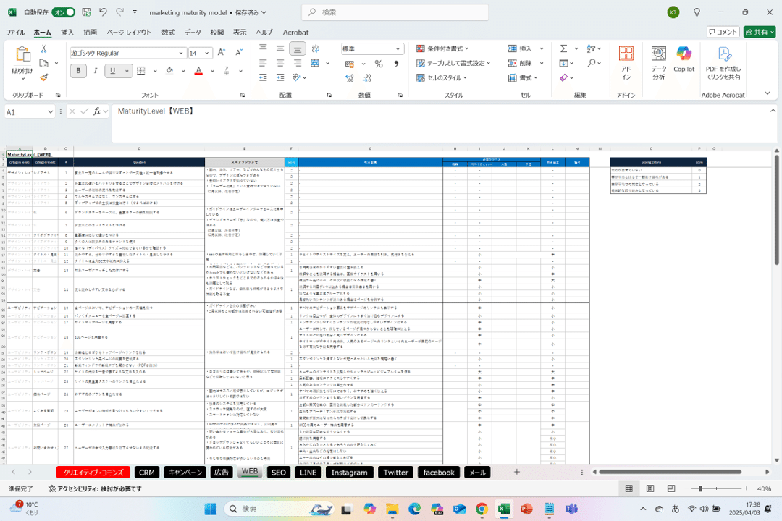Screen dimensions: 782x521
Task: Open the Name Box dropdown arrow
Action: pyautogui.click(x=50, y=111)
